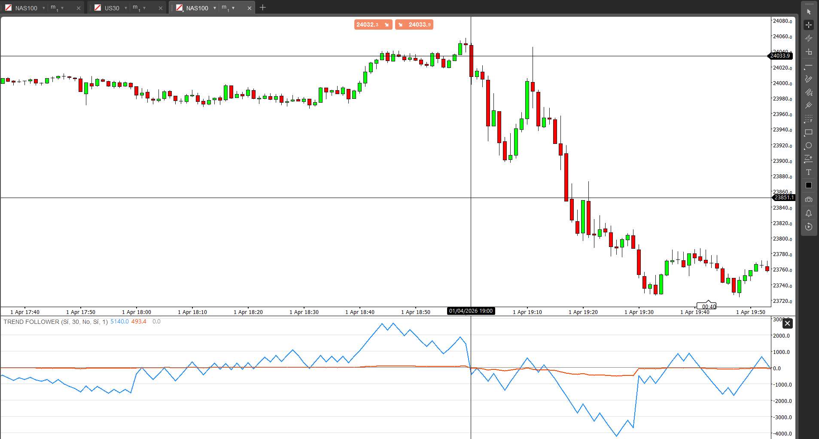Screen dimensions: 819x439
Task: Select the arrow cursor pointer tool
Action: pyautogui.click(x=809, y=12)
